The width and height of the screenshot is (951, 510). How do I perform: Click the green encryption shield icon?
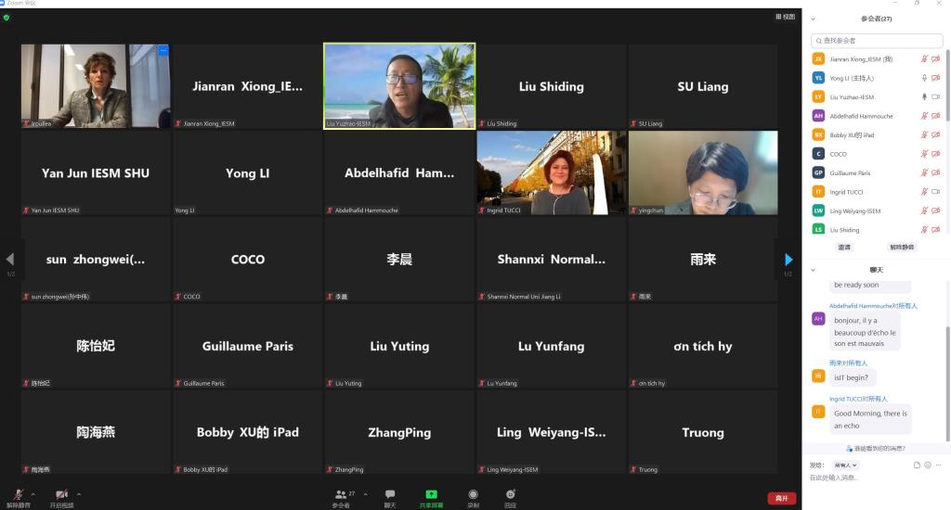coord(7,17)
